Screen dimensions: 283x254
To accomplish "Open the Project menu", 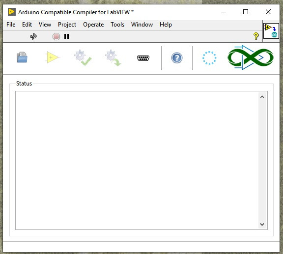I will (x=67, y=25).
